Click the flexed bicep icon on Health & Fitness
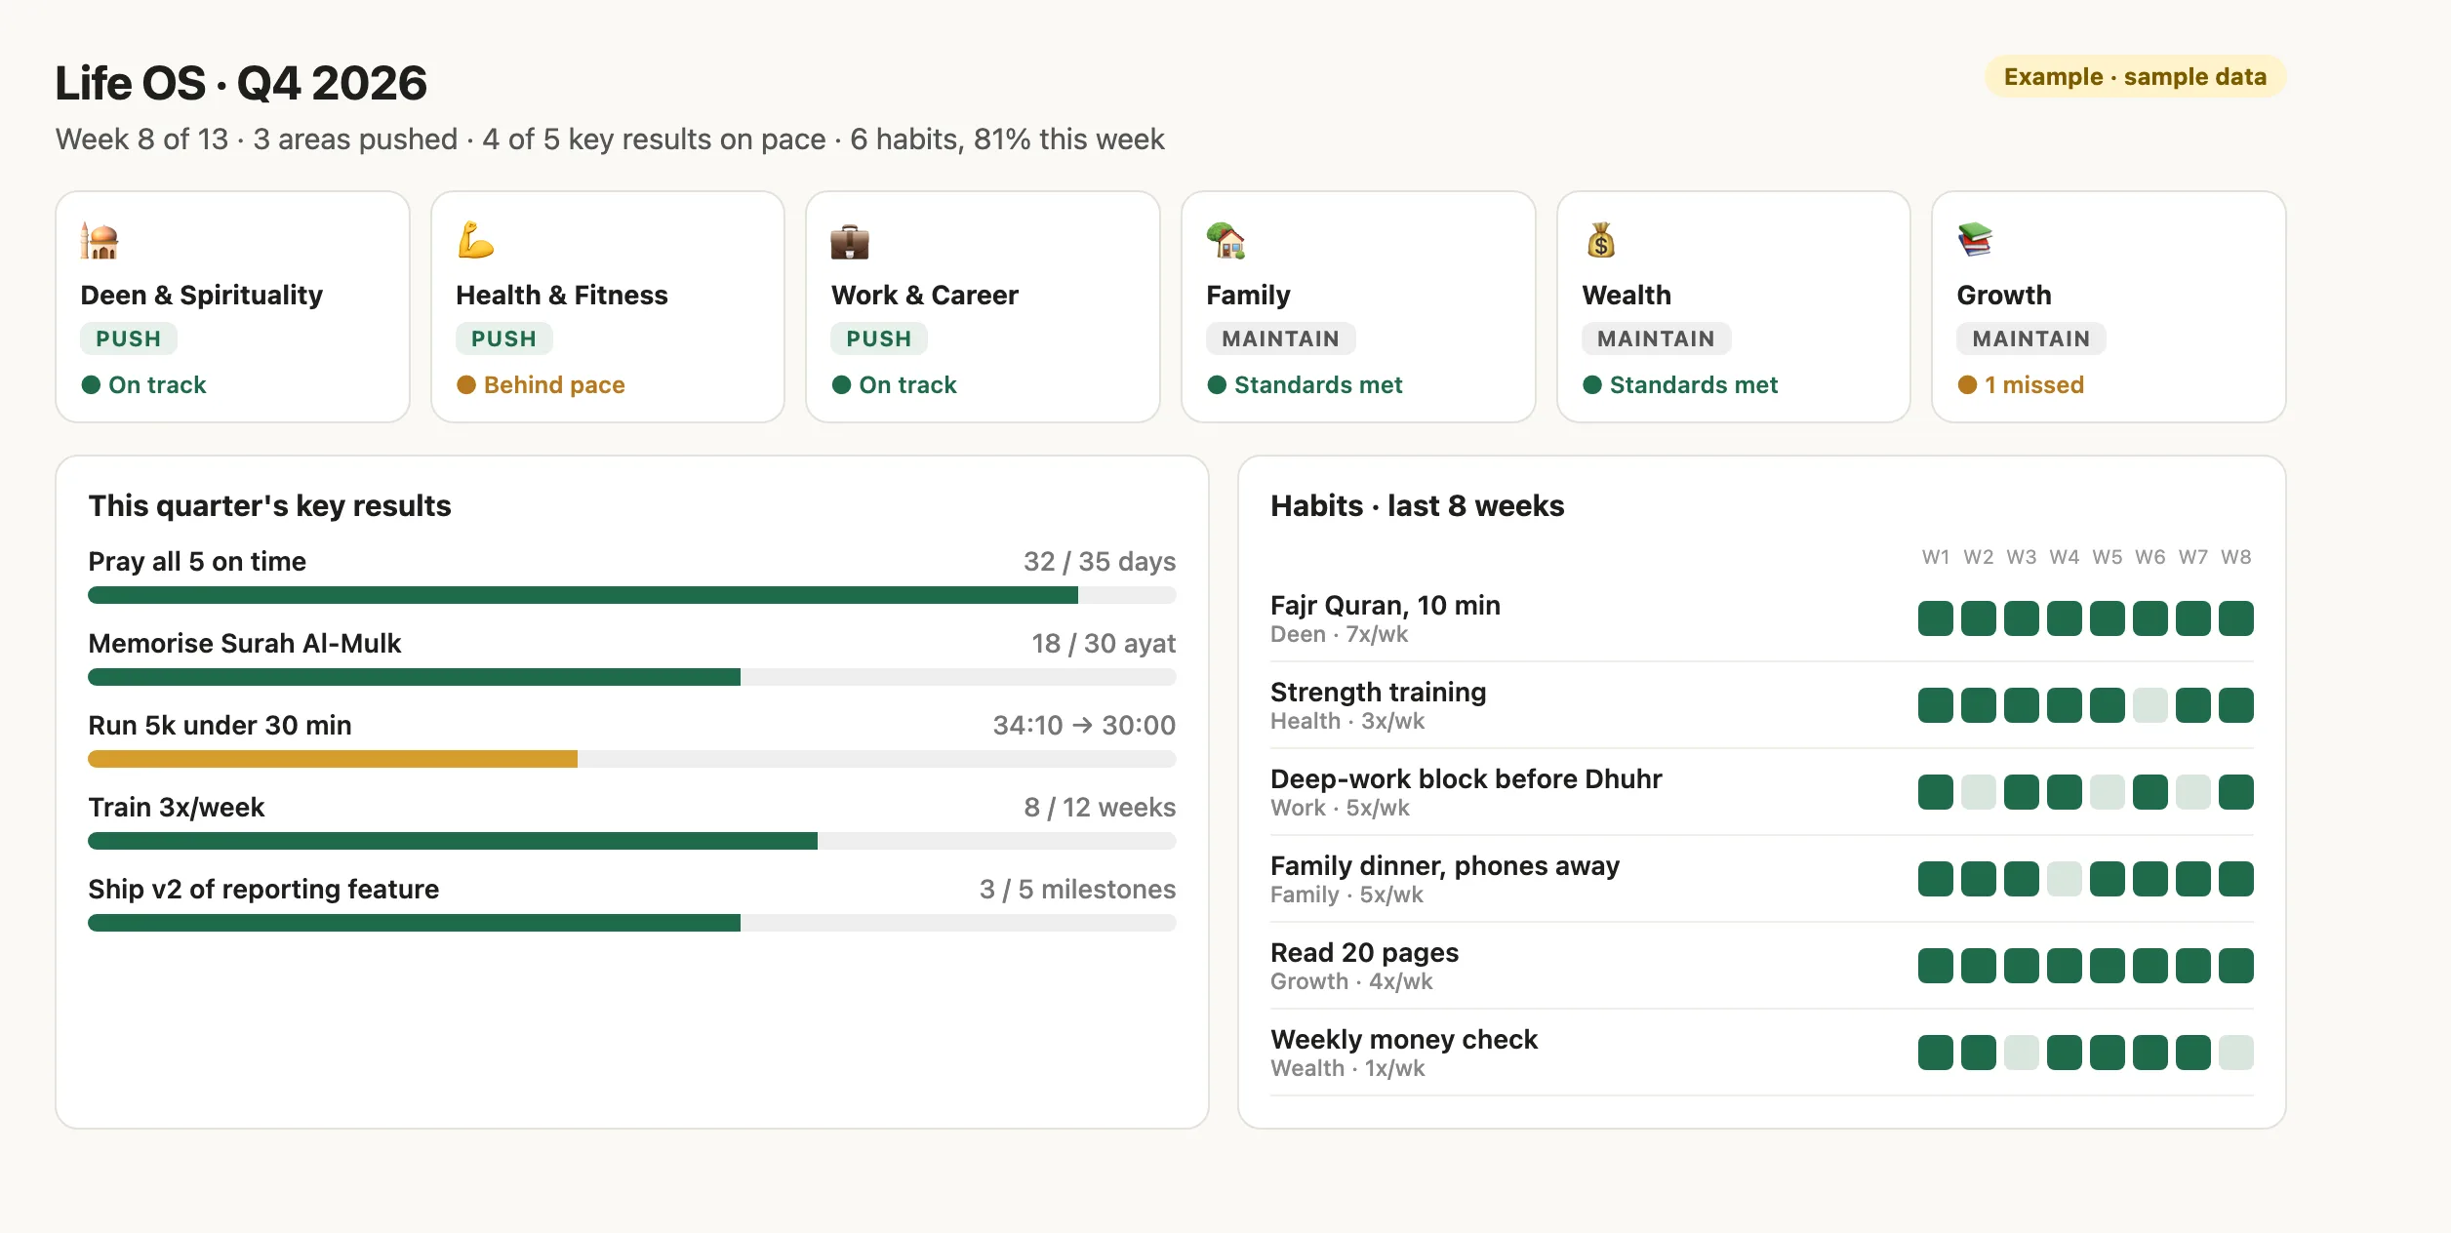Screen dimensions: 2451x1233 pyautogui.click(x=475, y=241)
